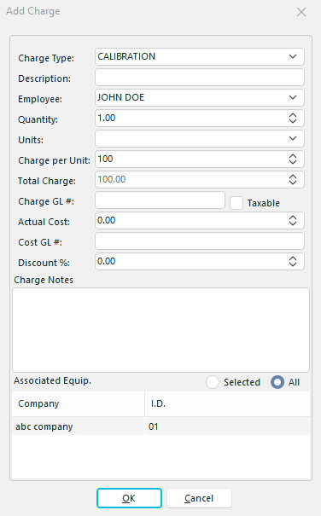Adjust the Quantity spinner arrows
This screenshot has height=516, width=321.
tap(293, 119)
